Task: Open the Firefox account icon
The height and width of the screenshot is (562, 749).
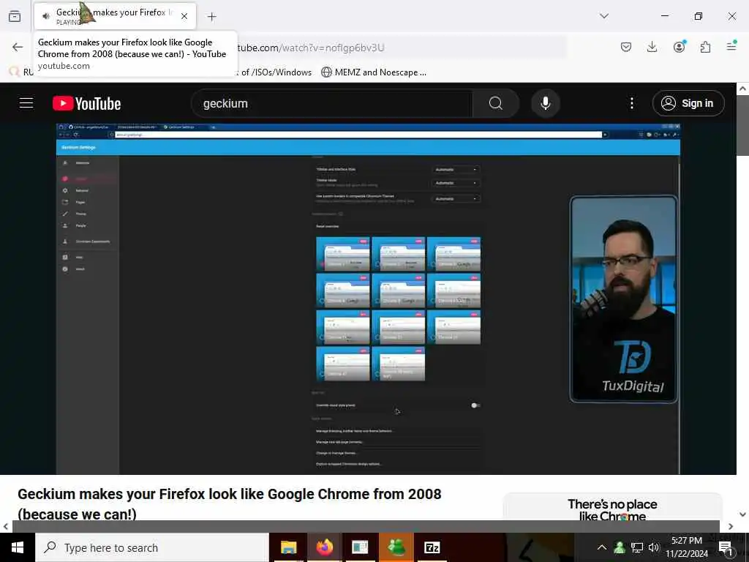Action: [679, 46]
